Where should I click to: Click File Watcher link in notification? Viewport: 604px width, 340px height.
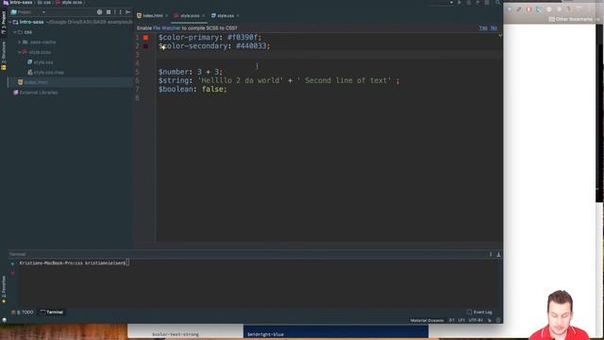coord(166,28)
